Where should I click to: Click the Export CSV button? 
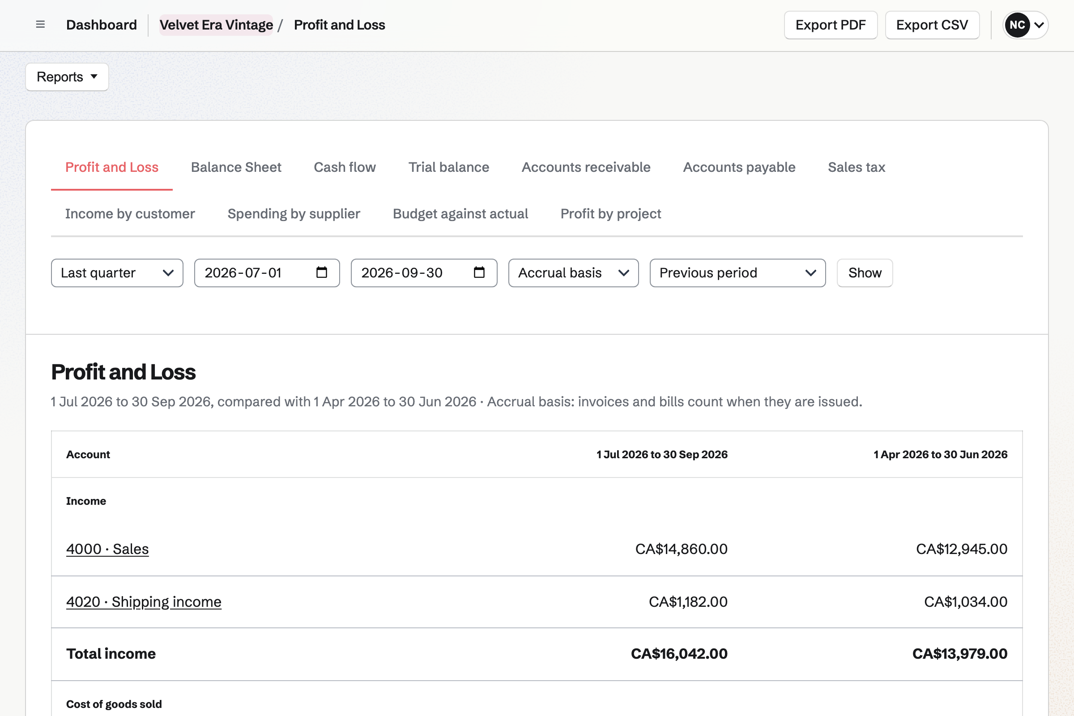point(932,25)
